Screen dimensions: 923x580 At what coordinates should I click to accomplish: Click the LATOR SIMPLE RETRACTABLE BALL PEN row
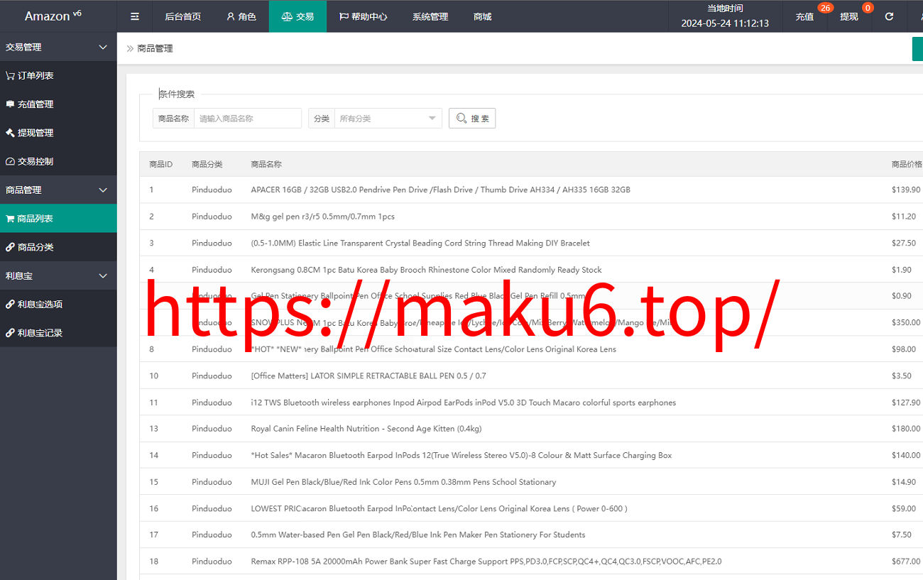point(531,376)
